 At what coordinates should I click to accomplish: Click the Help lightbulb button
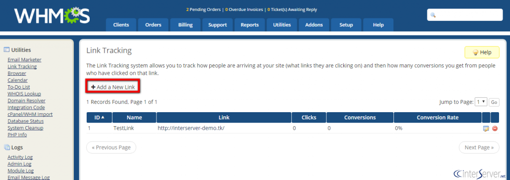tap(482, 52)
